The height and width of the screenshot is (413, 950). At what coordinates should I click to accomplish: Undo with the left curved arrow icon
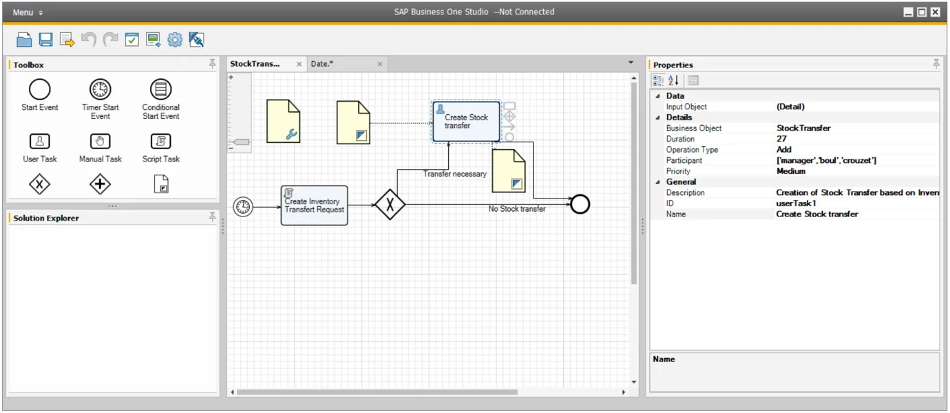pyautogui.click(x=88, y=39)
